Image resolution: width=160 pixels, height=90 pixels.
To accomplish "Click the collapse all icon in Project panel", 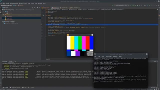I will click(x=35, y=8).
